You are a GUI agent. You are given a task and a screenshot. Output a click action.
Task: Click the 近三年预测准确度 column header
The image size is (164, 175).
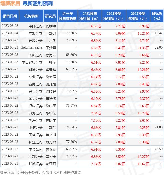point(68,16)
